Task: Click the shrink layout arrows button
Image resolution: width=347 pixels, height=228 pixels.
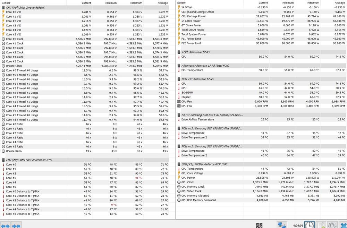Action: click(16, 225)
